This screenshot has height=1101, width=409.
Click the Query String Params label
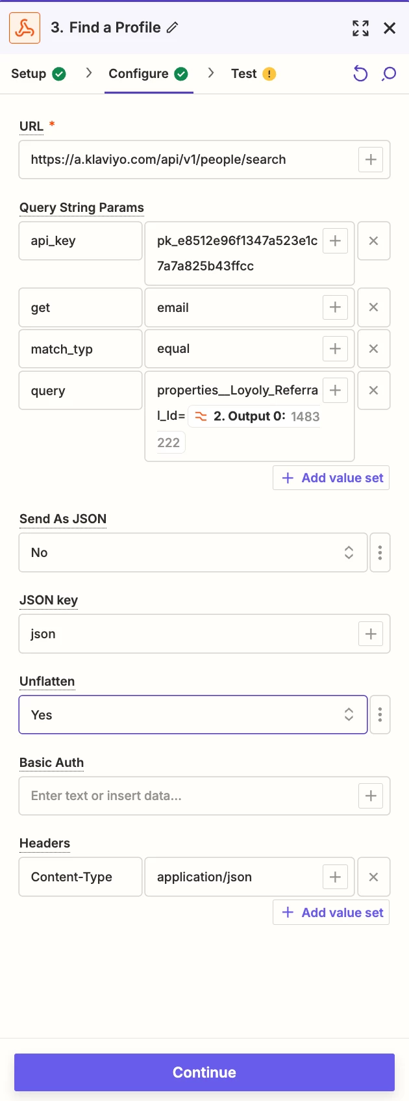point(82,207)
